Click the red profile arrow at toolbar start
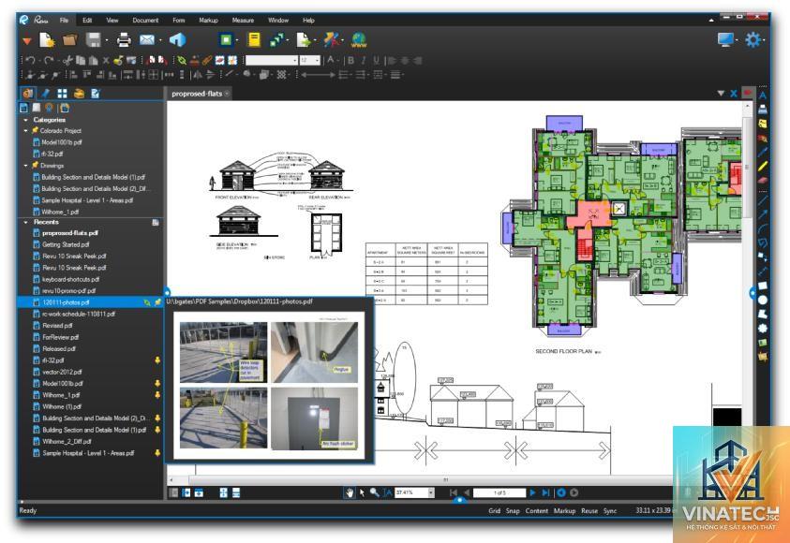790x543 pixels. click(26, 41)
